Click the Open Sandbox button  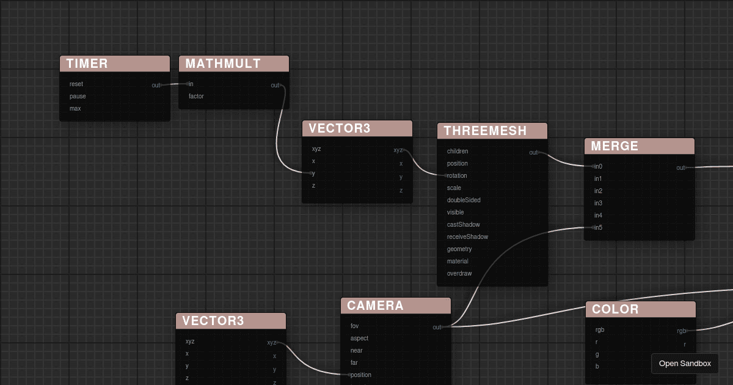(685, 364)
